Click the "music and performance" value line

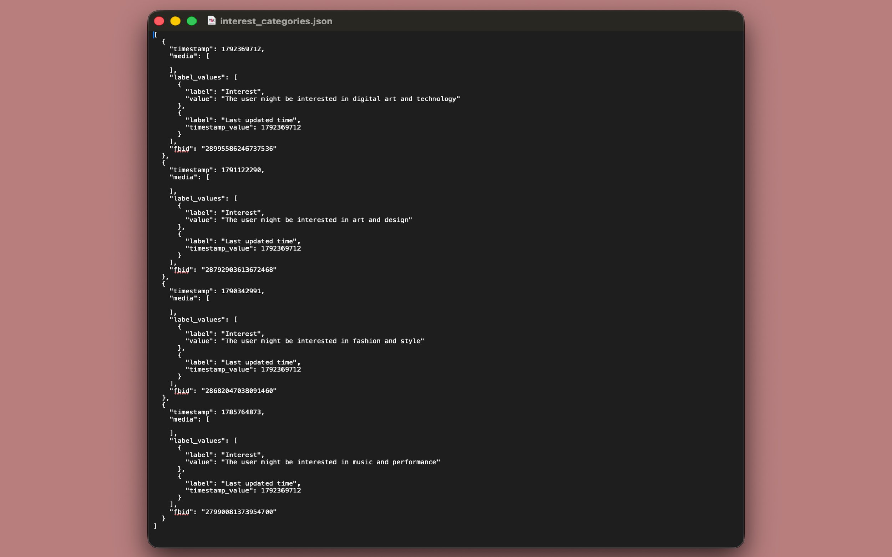[x=313, y=462]
